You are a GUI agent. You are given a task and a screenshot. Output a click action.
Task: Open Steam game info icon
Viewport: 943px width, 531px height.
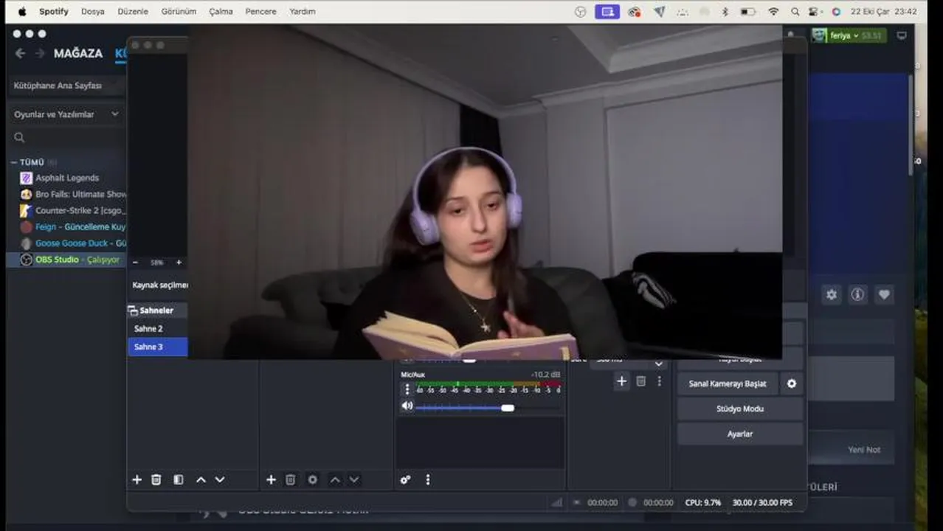coord(857,294)
